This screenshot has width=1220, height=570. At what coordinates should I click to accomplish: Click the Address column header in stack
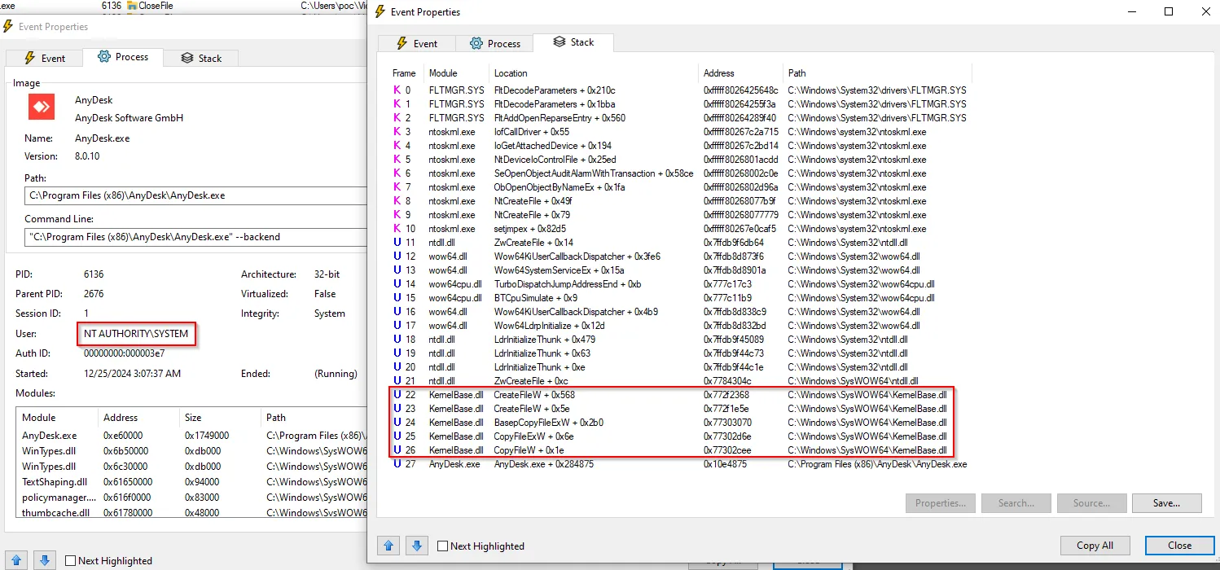pyautogui.click(x=719, y=73)
